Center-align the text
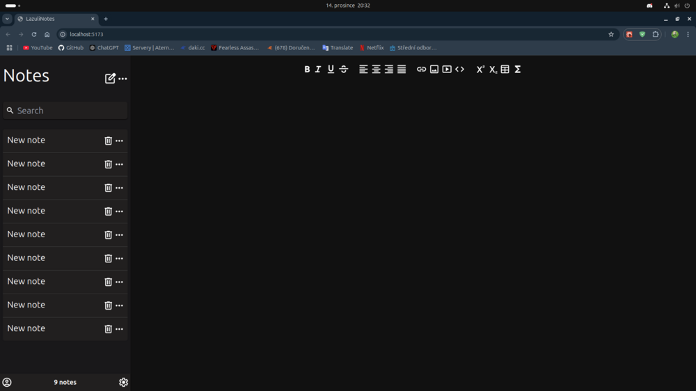Screen dimensions: 696x391 tap(376, 70)
